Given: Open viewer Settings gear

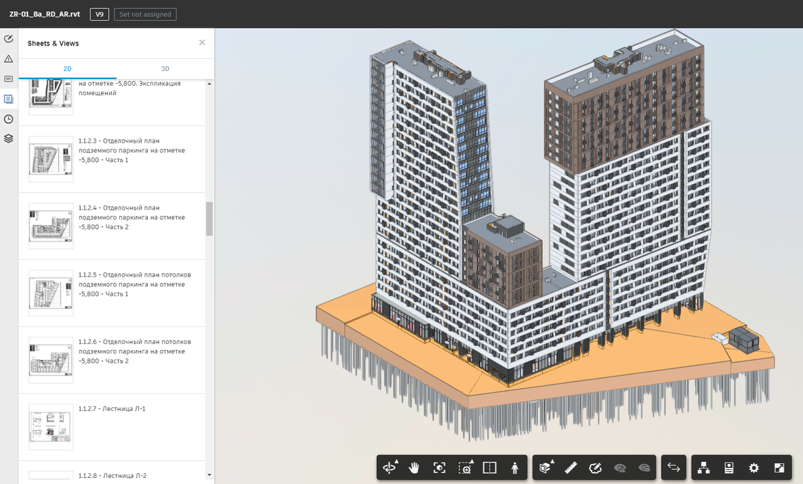Looking at the screenshot, I should pos(754,468).
